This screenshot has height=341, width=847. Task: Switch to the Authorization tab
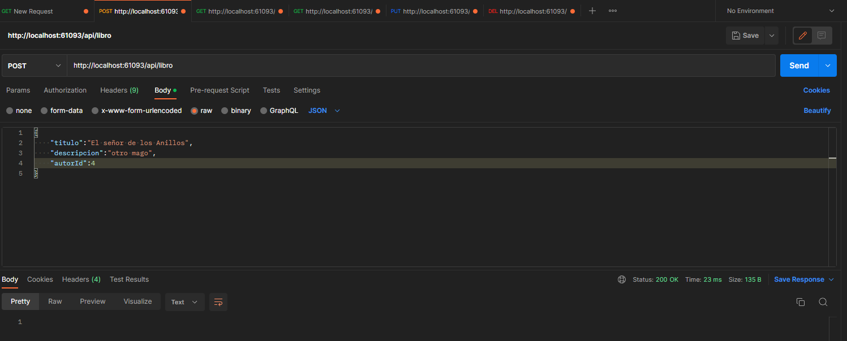tap(65, 90)
